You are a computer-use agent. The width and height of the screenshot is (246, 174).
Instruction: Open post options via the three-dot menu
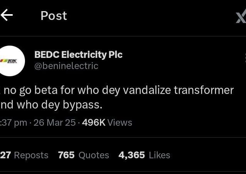(x=245, y=57)
